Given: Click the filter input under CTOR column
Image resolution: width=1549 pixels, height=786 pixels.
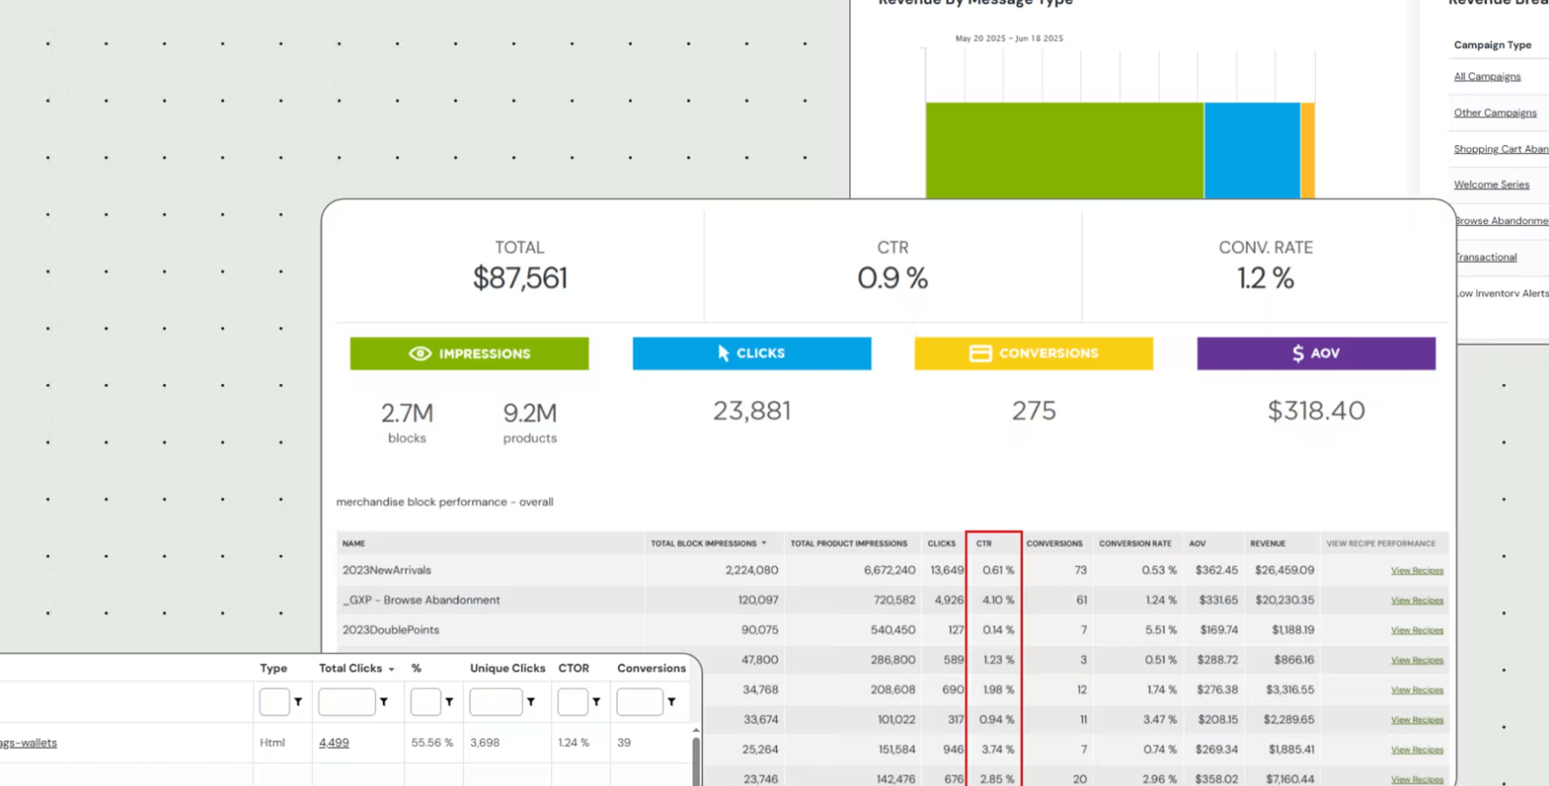Looking at the screenshot, I should [573, 702].
